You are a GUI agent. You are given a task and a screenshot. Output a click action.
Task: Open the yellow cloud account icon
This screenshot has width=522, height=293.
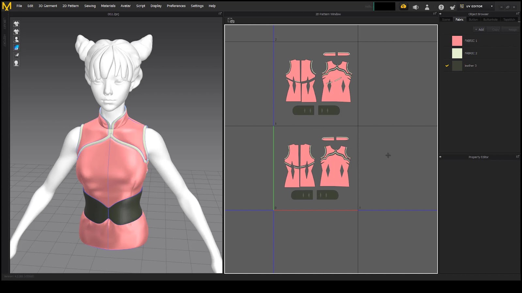tap(404, 7)
